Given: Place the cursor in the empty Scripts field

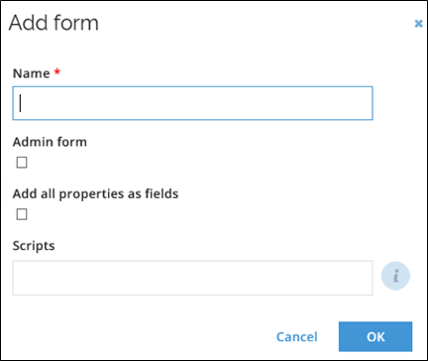Looking at the screenshot, I should 192,278.
